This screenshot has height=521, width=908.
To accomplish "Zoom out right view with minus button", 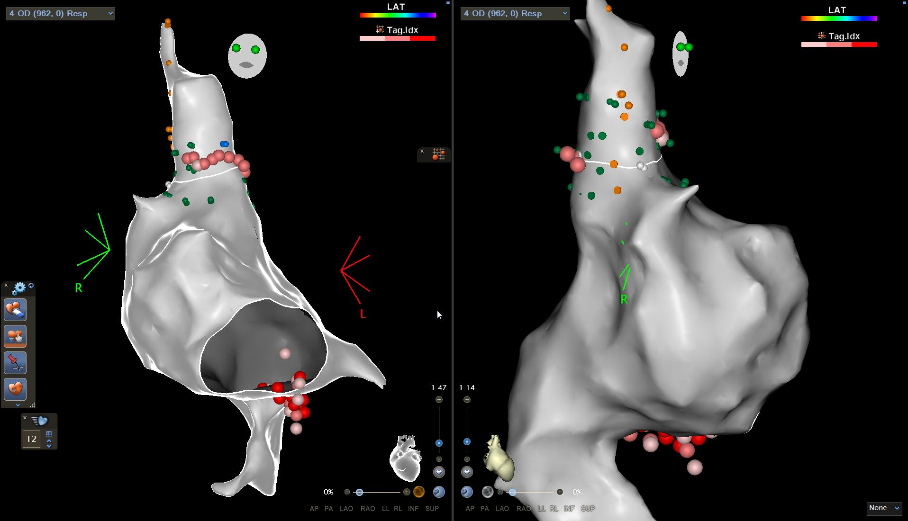I will [x=467, y=459].
